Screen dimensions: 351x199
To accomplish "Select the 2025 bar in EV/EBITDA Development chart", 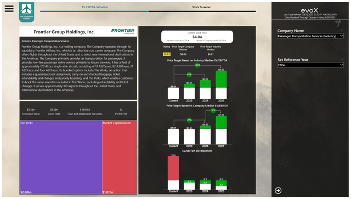I will (221, 185).
